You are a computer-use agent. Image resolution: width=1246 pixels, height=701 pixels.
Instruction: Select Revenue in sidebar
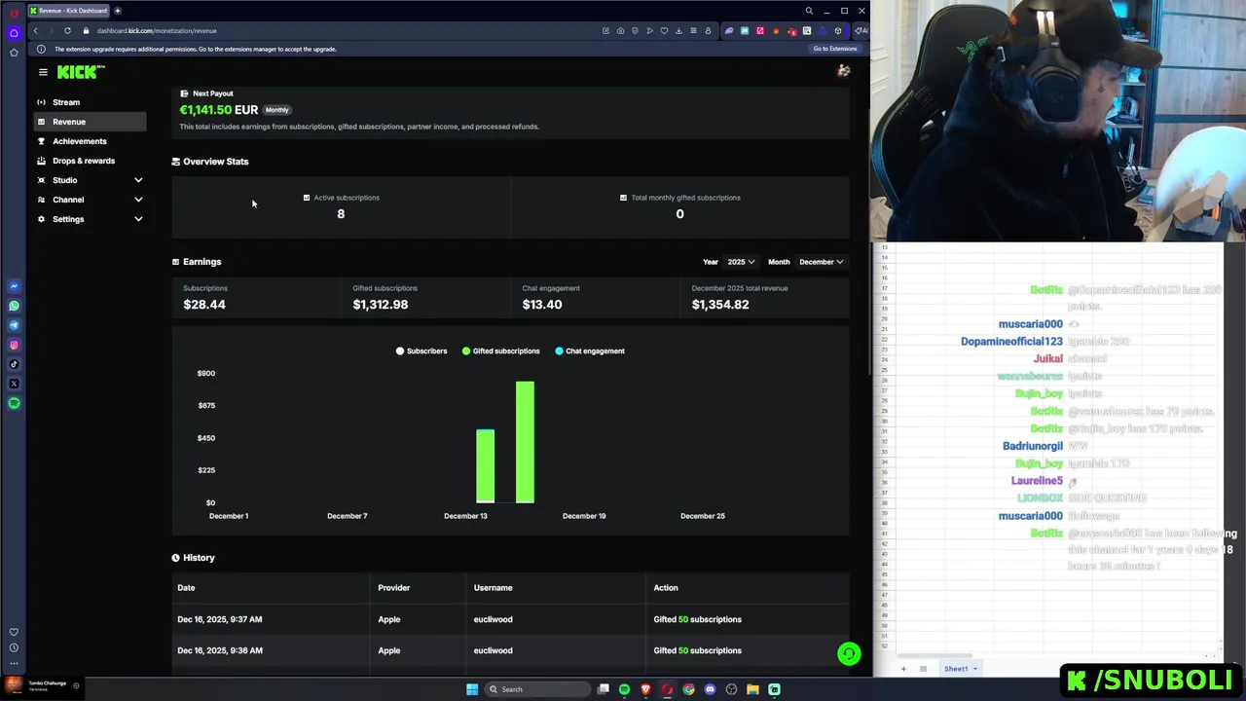[90, 122]
